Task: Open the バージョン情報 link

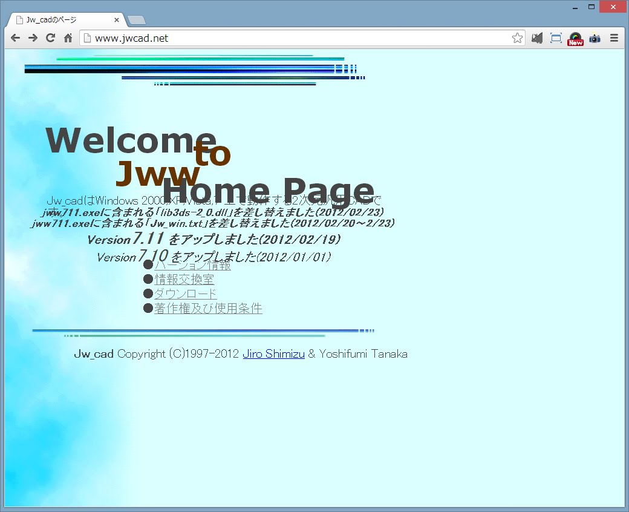Action: 192,265
